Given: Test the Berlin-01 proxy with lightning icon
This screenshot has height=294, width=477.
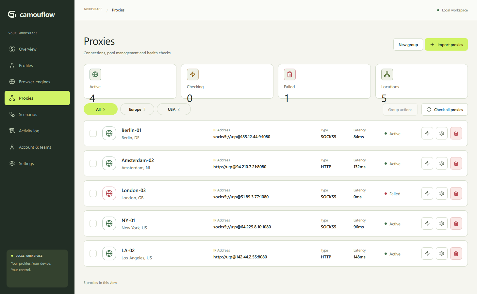Looking at the screenshot, I should tap(427, 133).
